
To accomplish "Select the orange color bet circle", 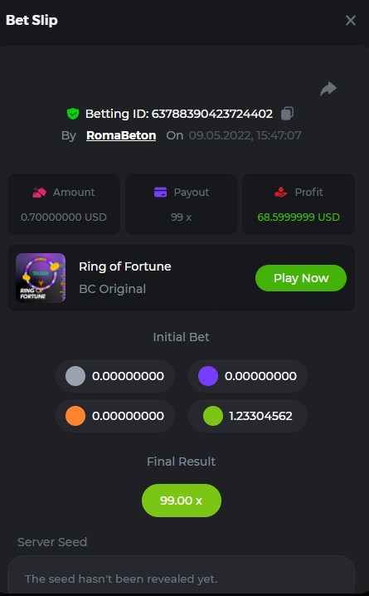I will pyautogui.click(x=75, y=416).
